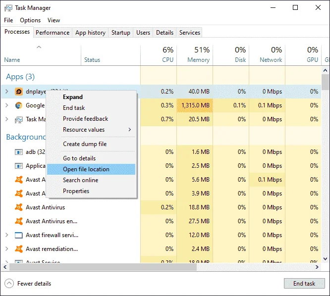The width and height of the screenshot is (330, 296).
Task: Click the 20.5 MB memory cell
Action: coord(195,119)
